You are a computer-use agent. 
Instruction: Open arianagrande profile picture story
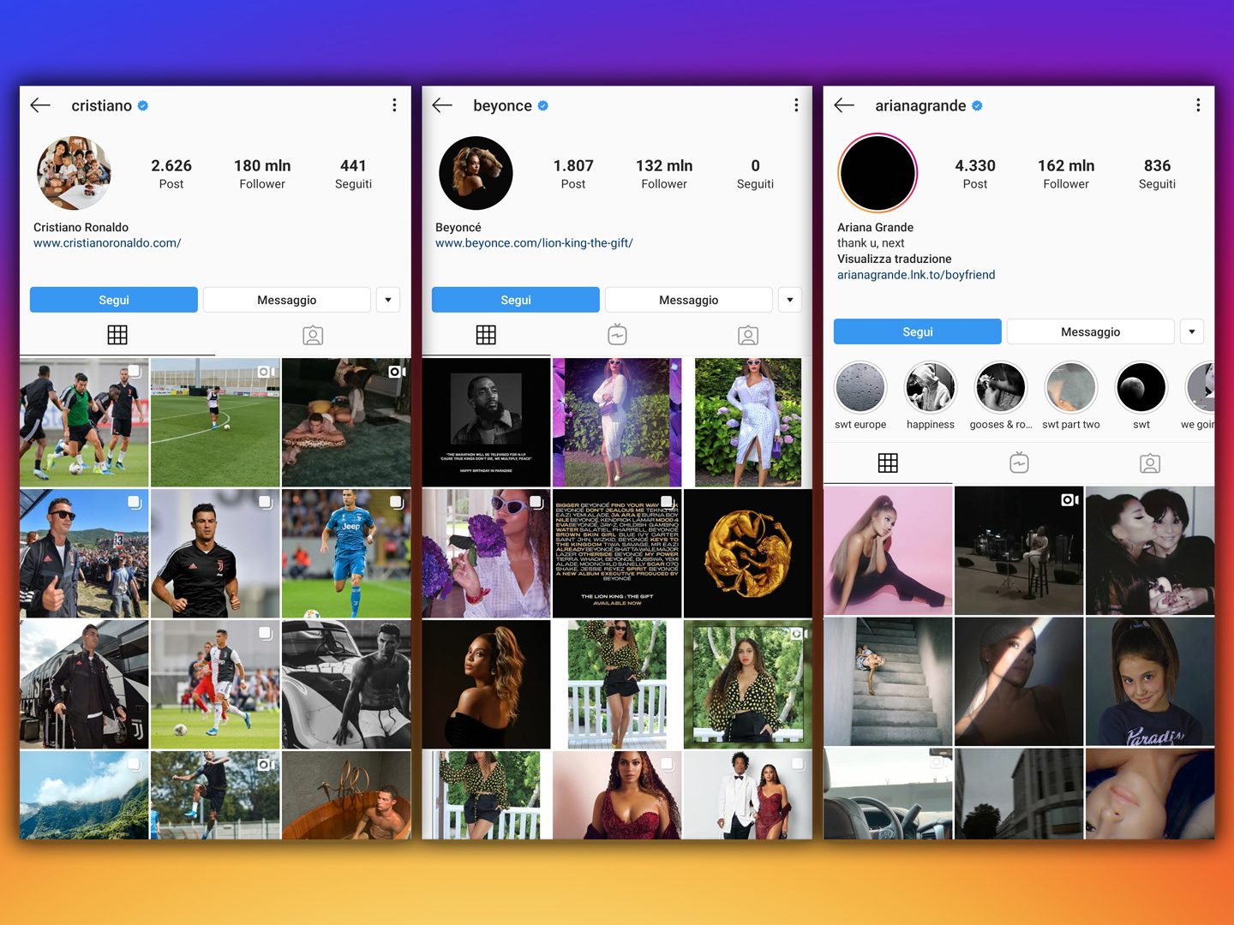[878, 173]
